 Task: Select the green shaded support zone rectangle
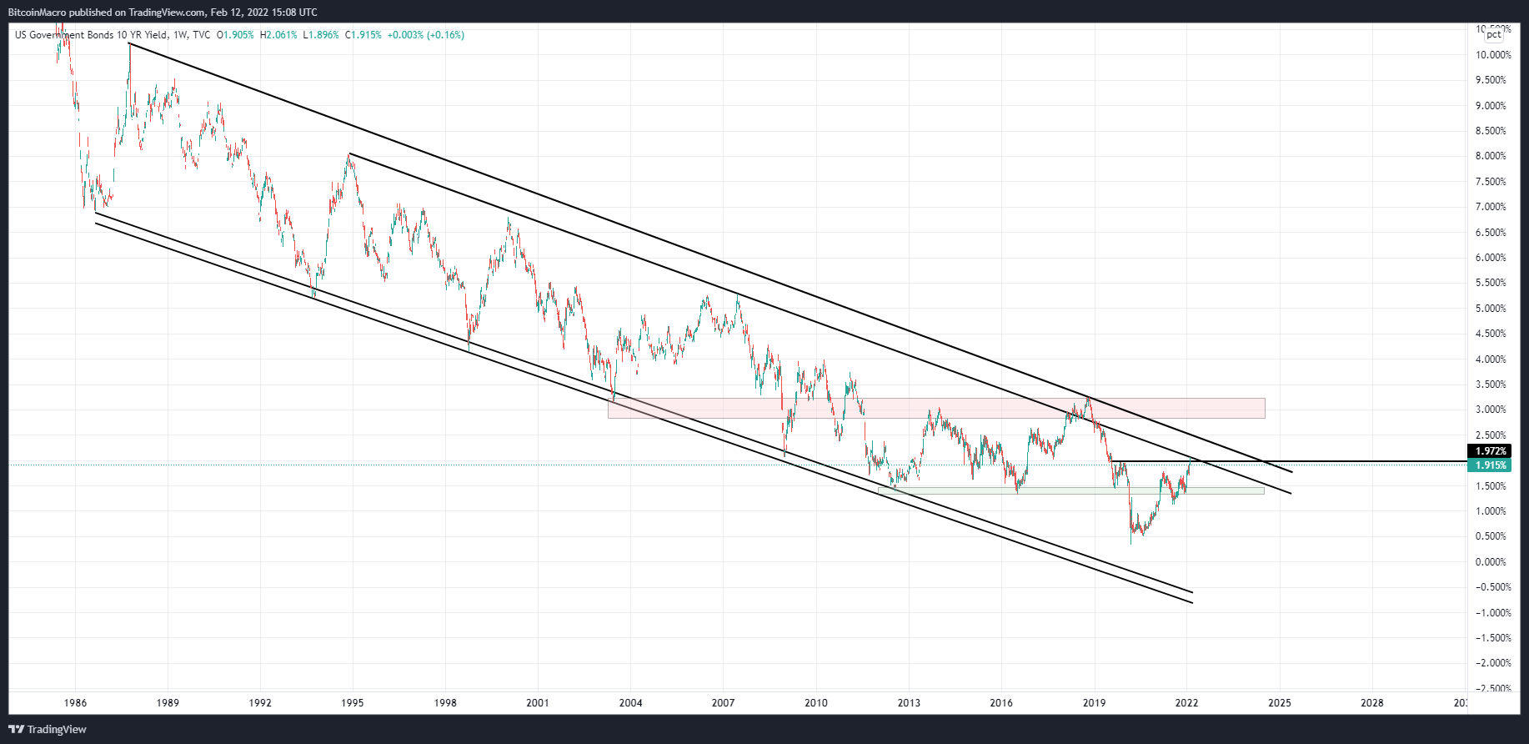tap(1071, 490)
